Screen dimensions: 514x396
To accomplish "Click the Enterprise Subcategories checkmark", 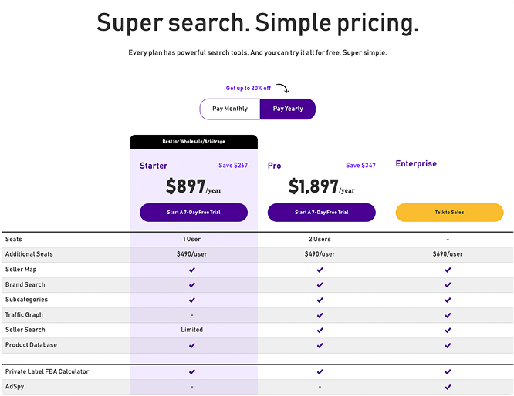I will point(448,300).
